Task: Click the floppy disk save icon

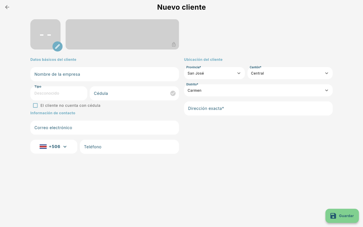Action: tap(333, 216)
